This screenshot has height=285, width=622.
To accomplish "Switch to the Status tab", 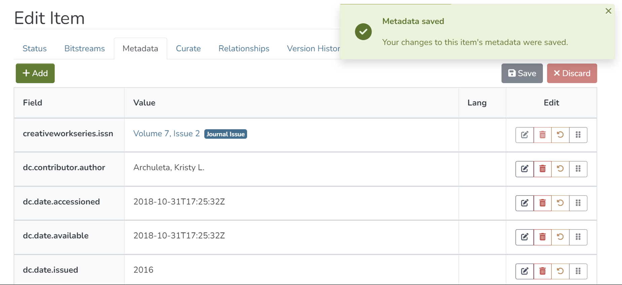I will [x=35, y=49].
